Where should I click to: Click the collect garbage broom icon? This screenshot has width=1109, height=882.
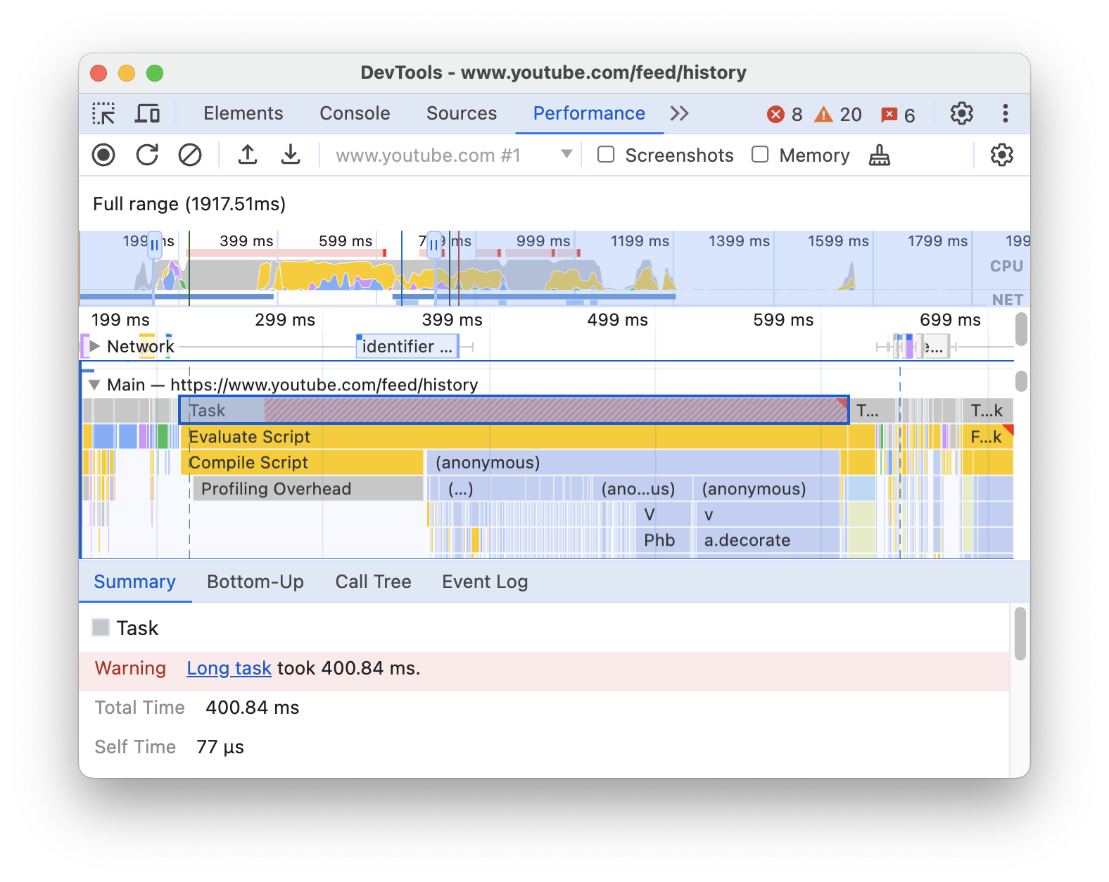[x=879, y=155]
